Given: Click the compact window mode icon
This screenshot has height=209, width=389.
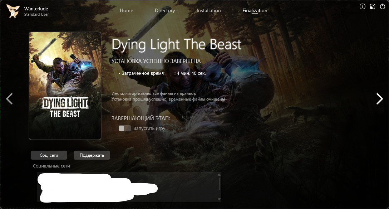Looking at the screenshot, I should coord(373,7).
